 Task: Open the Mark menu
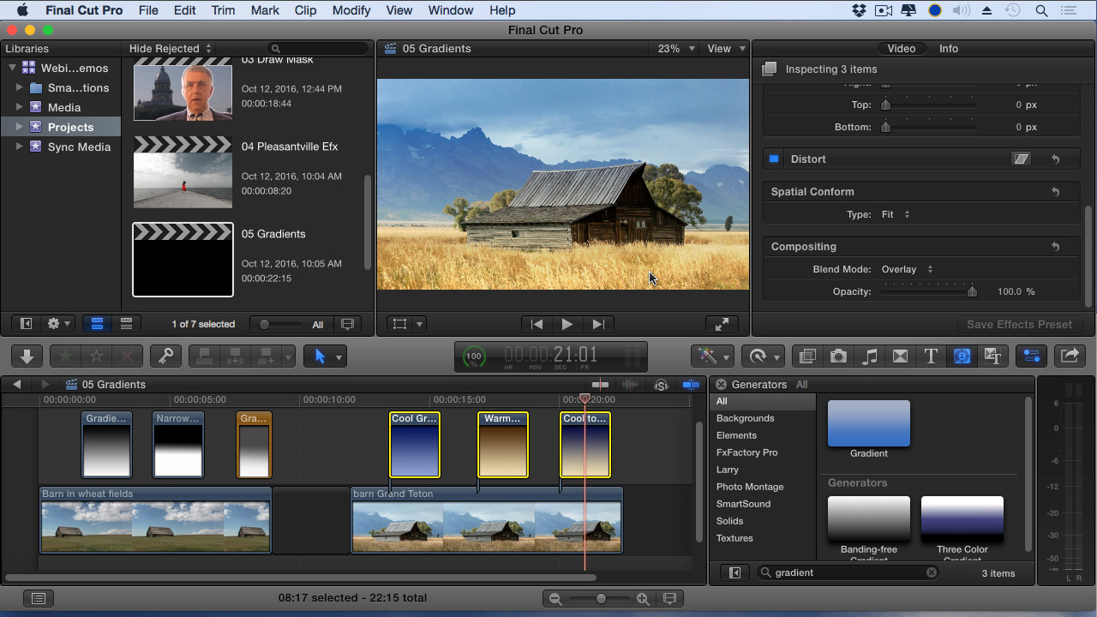[x=265, y=10]
